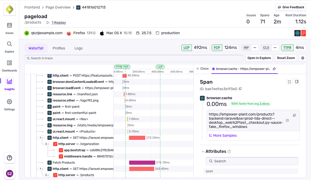Image resolution: width=311 pixels, height=180 pixels.
Task: Collapse children of http.server /organization span
Action: pos(47,144)
